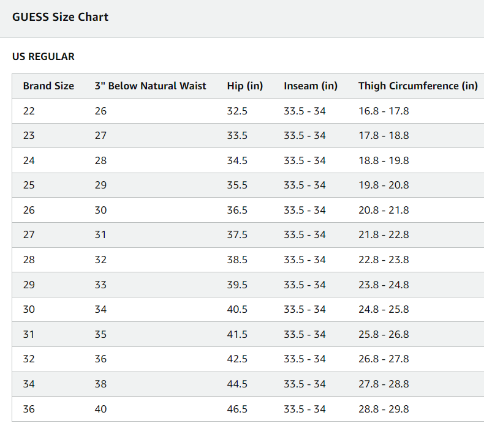The width and height of the screenshot is (484, 426).
Task: Click hip value 33.5
Action: (237, 136)
